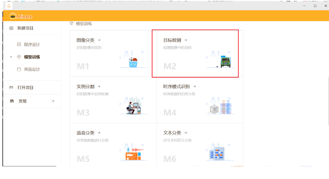
Task: Click the 打开项目 folder icon
Action: click(11, 88)
